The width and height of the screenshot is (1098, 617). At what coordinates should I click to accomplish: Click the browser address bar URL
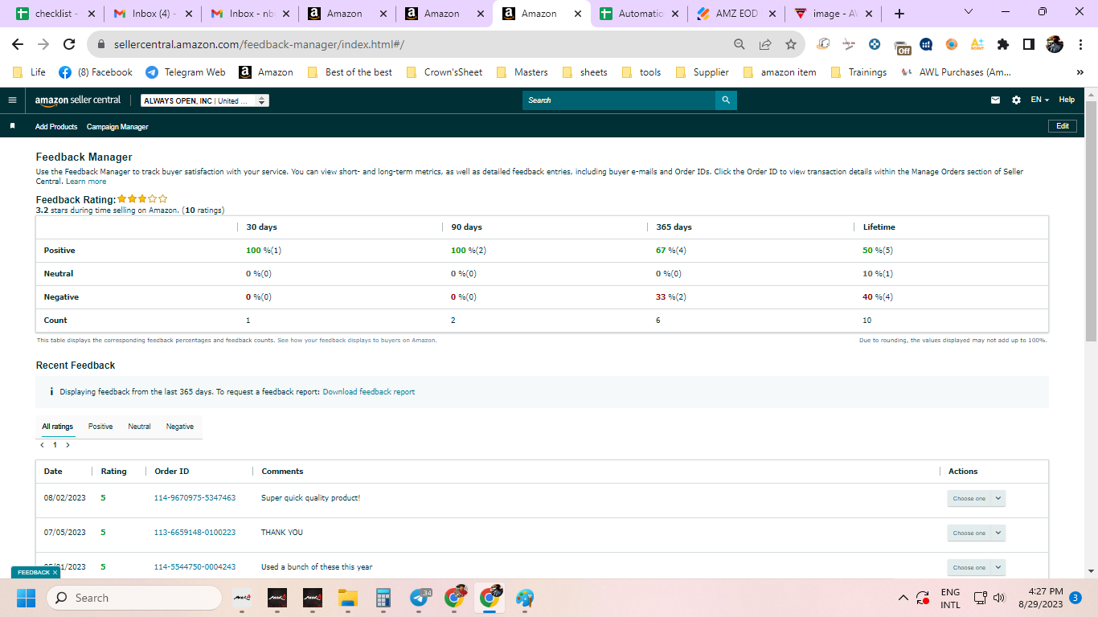259,45
